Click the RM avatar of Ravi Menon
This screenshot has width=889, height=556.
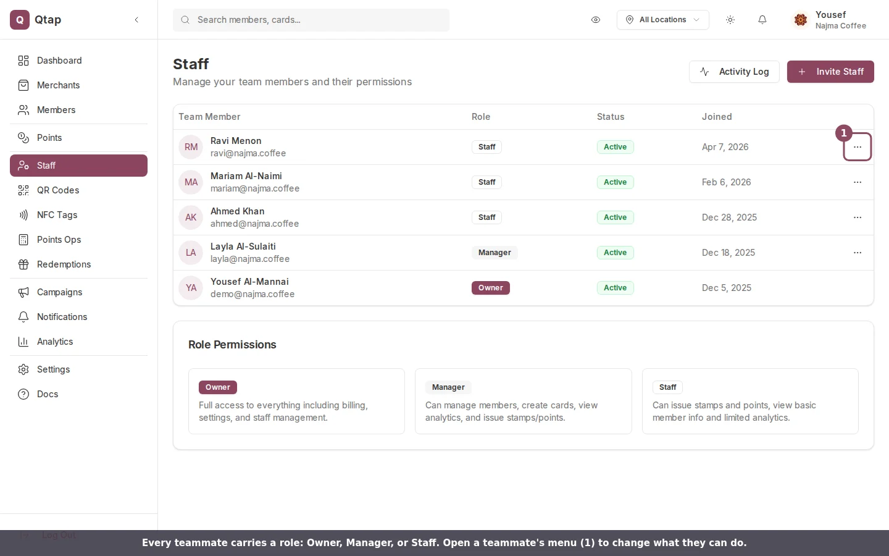(191, 147)
